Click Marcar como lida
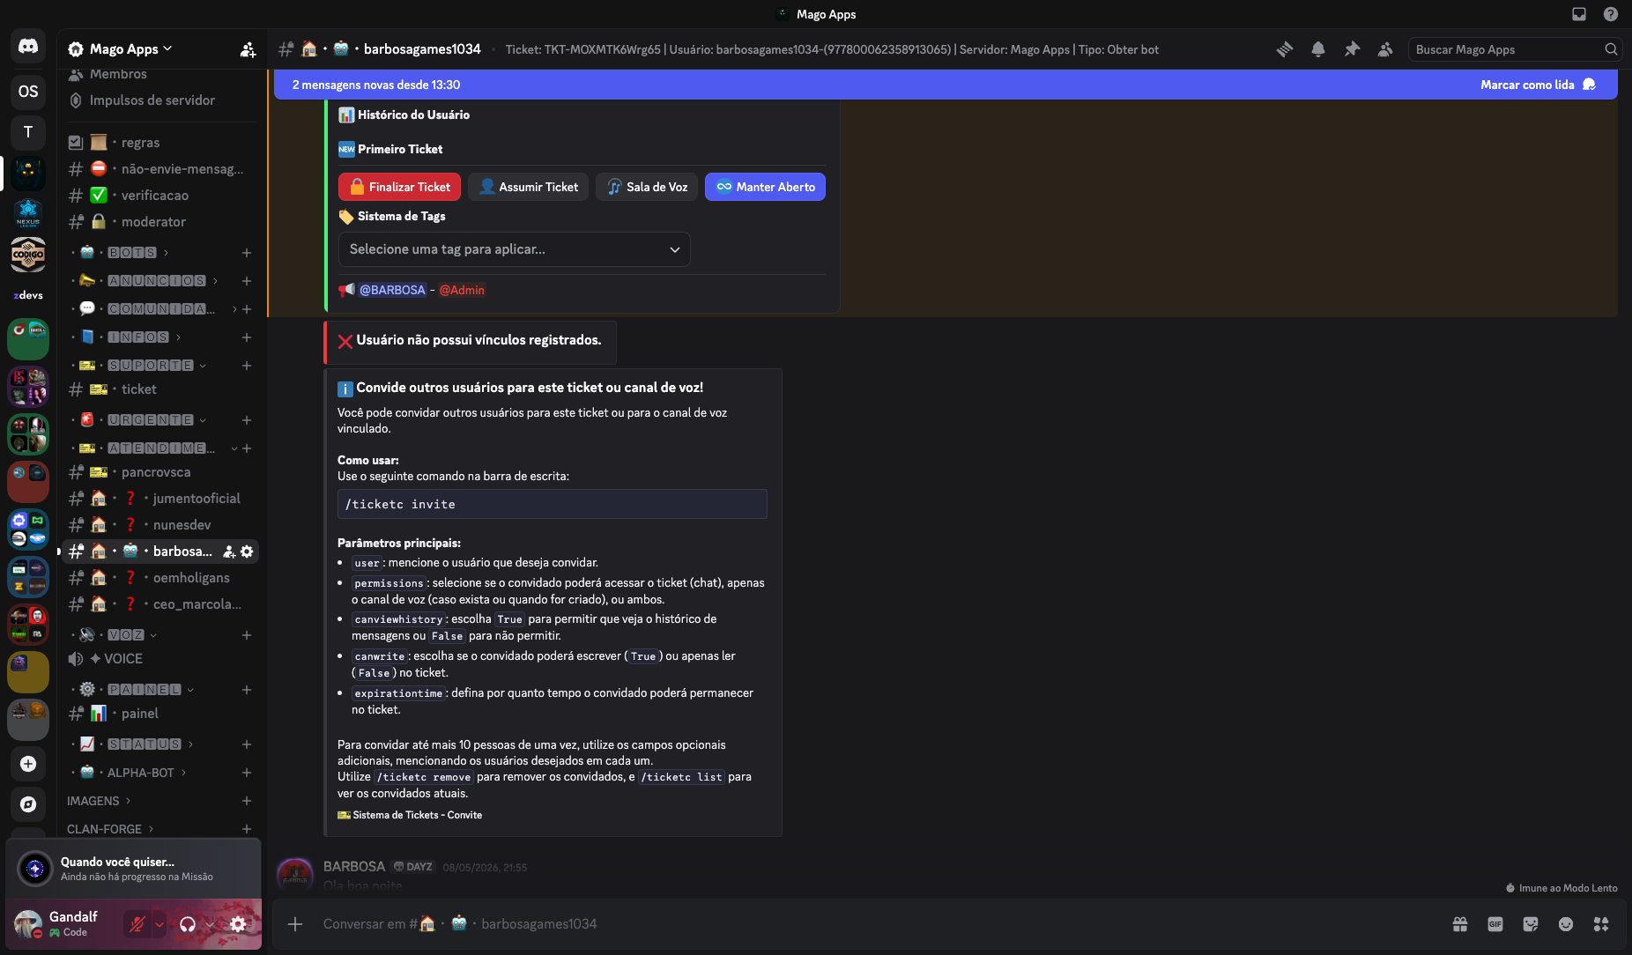The width and height of the screenshot is (1632, 955). point(1538,85)
